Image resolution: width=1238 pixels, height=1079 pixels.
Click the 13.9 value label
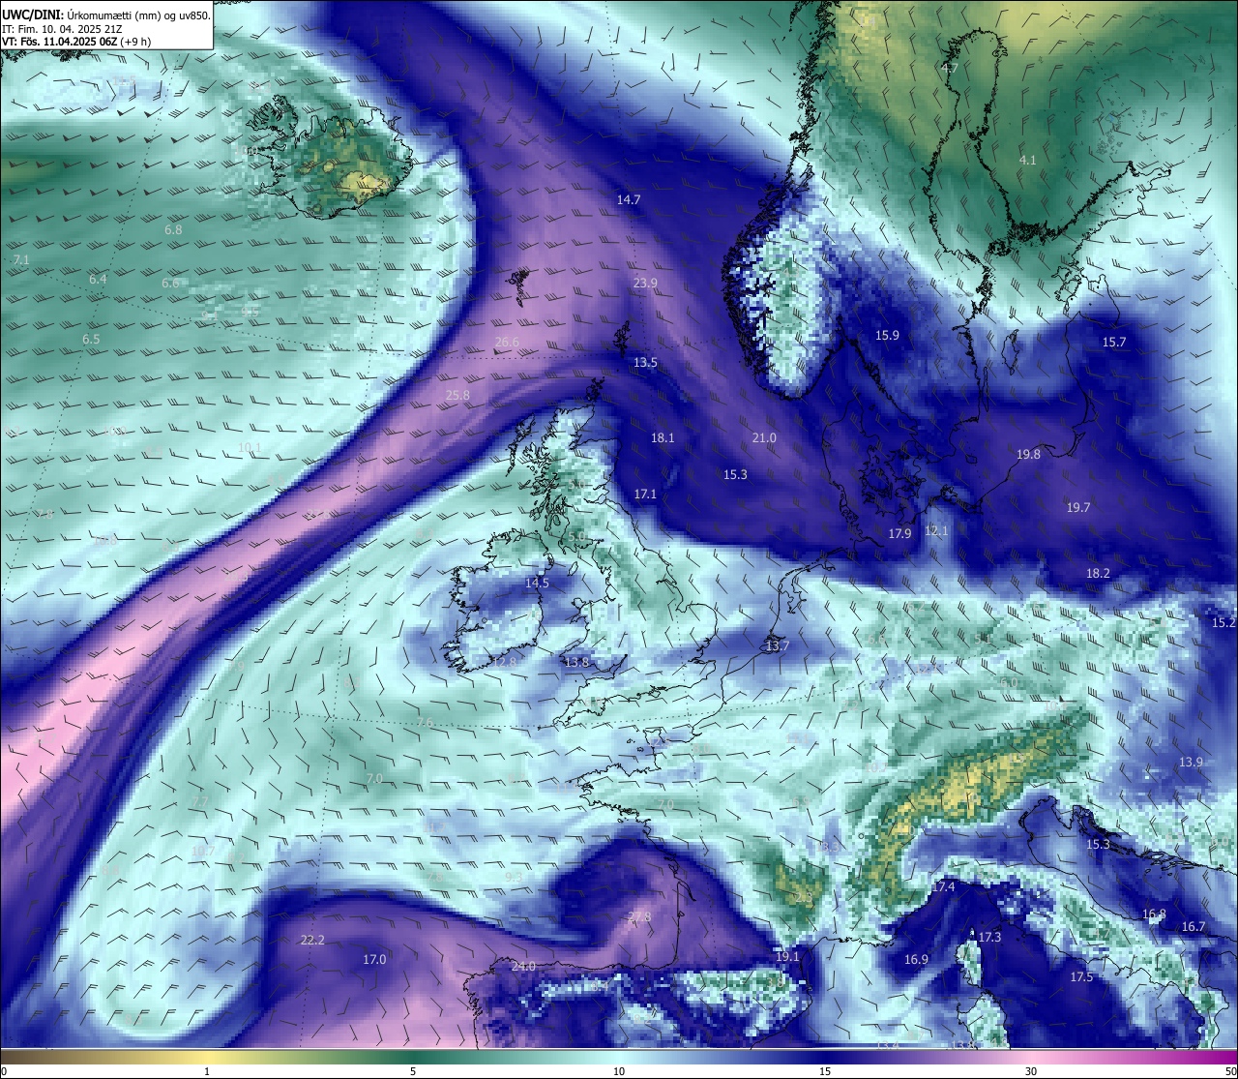click(1191, 762)
